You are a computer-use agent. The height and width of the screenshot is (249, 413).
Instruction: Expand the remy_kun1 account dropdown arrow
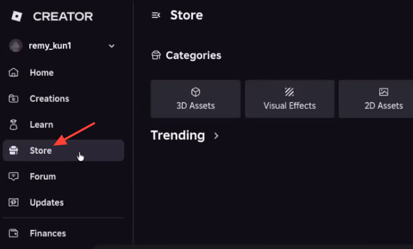click(112, 46)
